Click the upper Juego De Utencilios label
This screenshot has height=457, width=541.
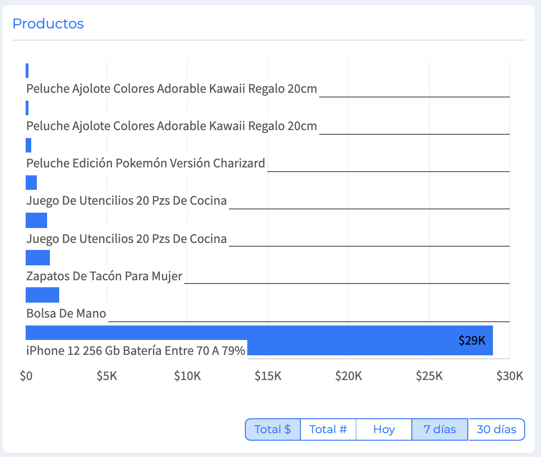click(x=126, y=201)
